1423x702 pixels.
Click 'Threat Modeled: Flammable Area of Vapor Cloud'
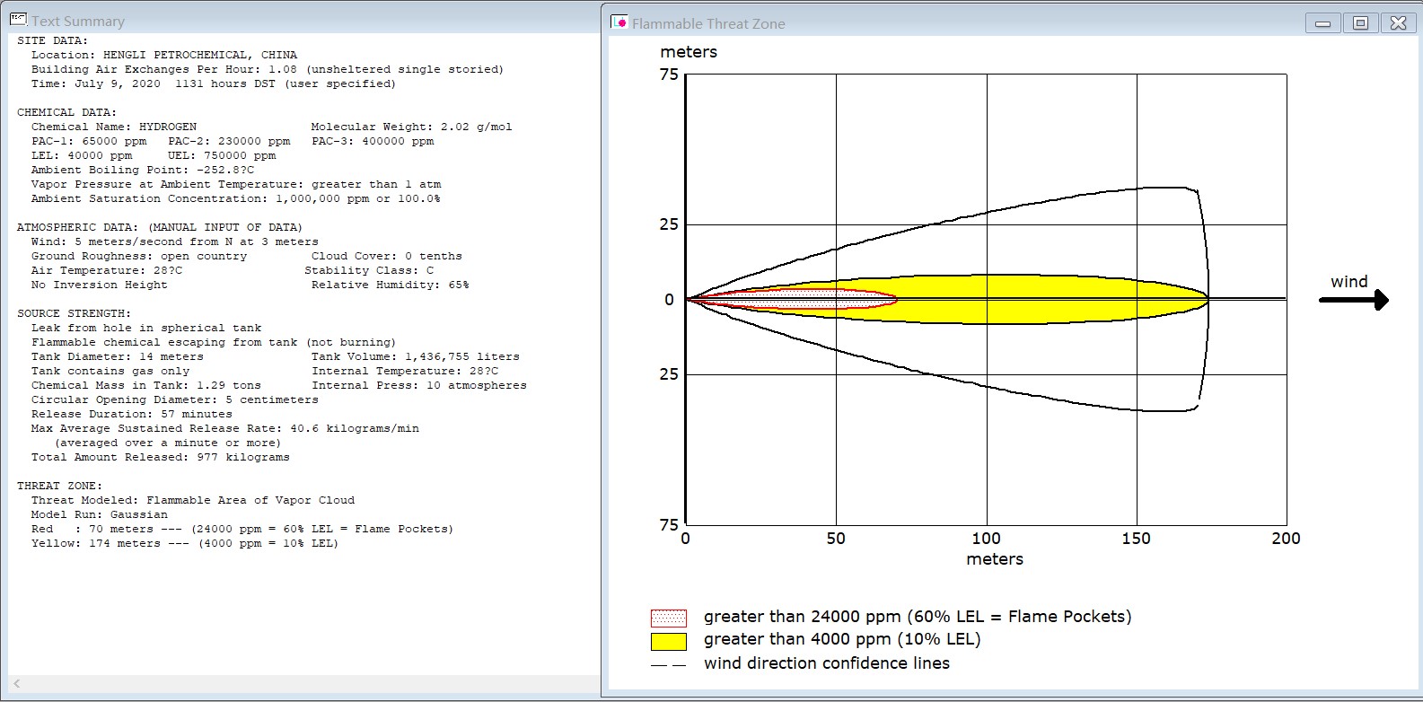click(193, 500)
